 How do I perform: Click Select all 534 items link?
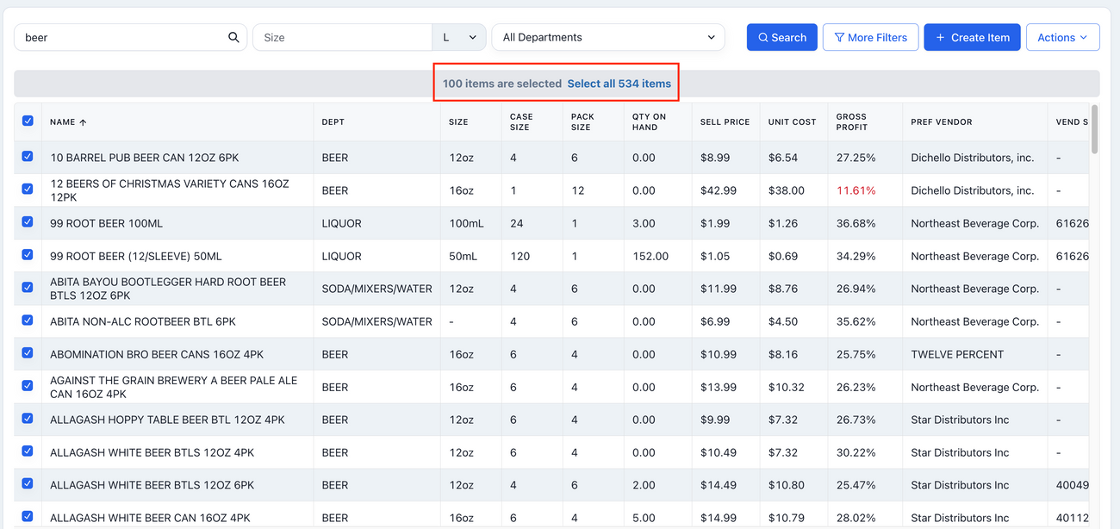619,84
